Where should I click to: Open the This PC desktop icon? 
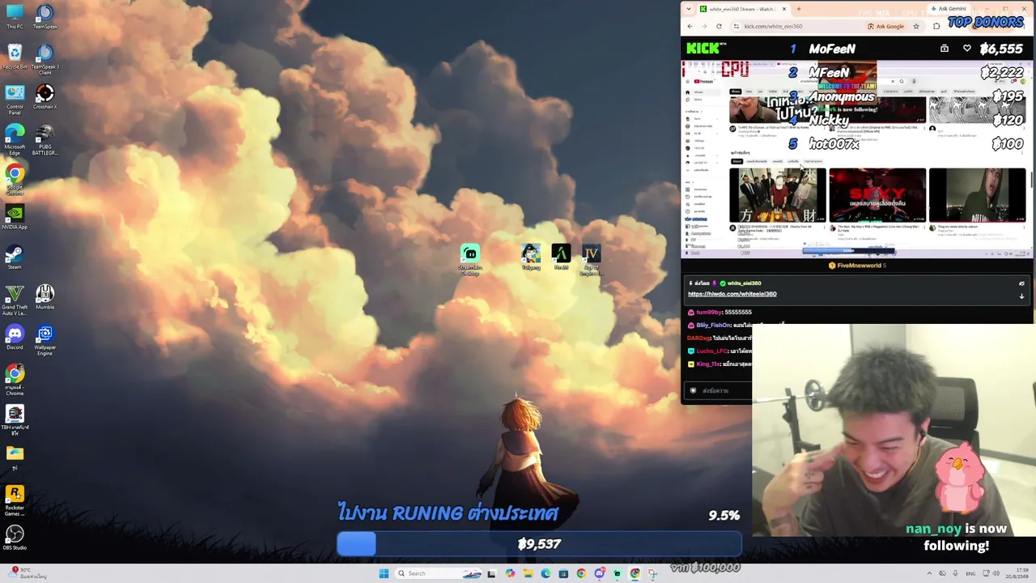tap(15, 16)
